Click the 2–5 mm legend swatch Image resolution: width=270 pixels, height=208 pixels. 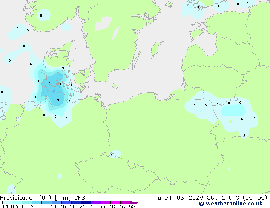tap(37, 202)
